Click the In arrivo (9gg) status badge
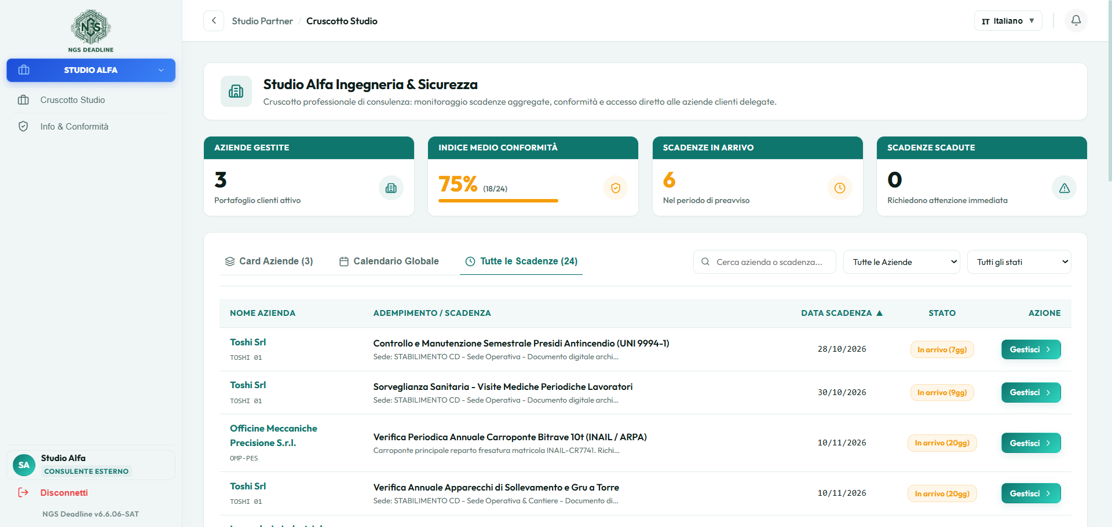Image resolution: width=1112 pixels, height=527 pixels. (942, 392)
